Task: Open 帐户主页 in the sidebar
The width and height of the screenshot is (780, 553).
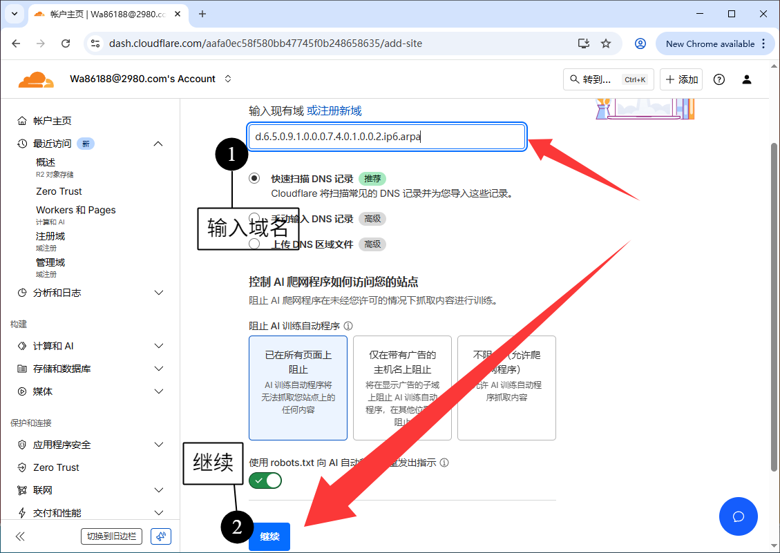Action: (x=52, y=121)
